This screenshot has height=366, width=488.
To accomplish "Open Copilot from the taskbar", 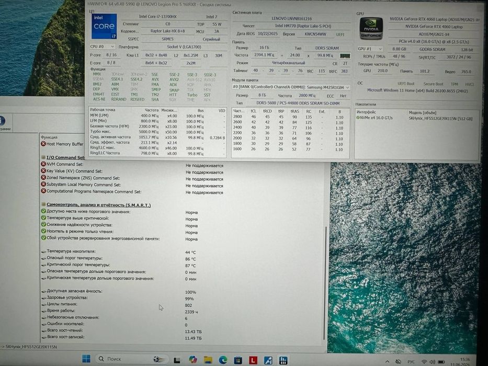I will click(192, 360).
